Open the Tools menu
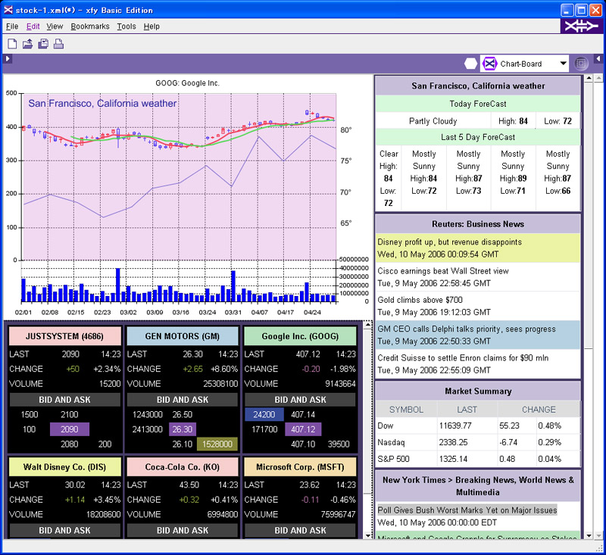Image resolution: width=606 pixels, height=555 pixels. pos(127,27)
